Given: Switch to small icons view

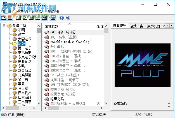Looking at the screenshot, I should (25, 18).
